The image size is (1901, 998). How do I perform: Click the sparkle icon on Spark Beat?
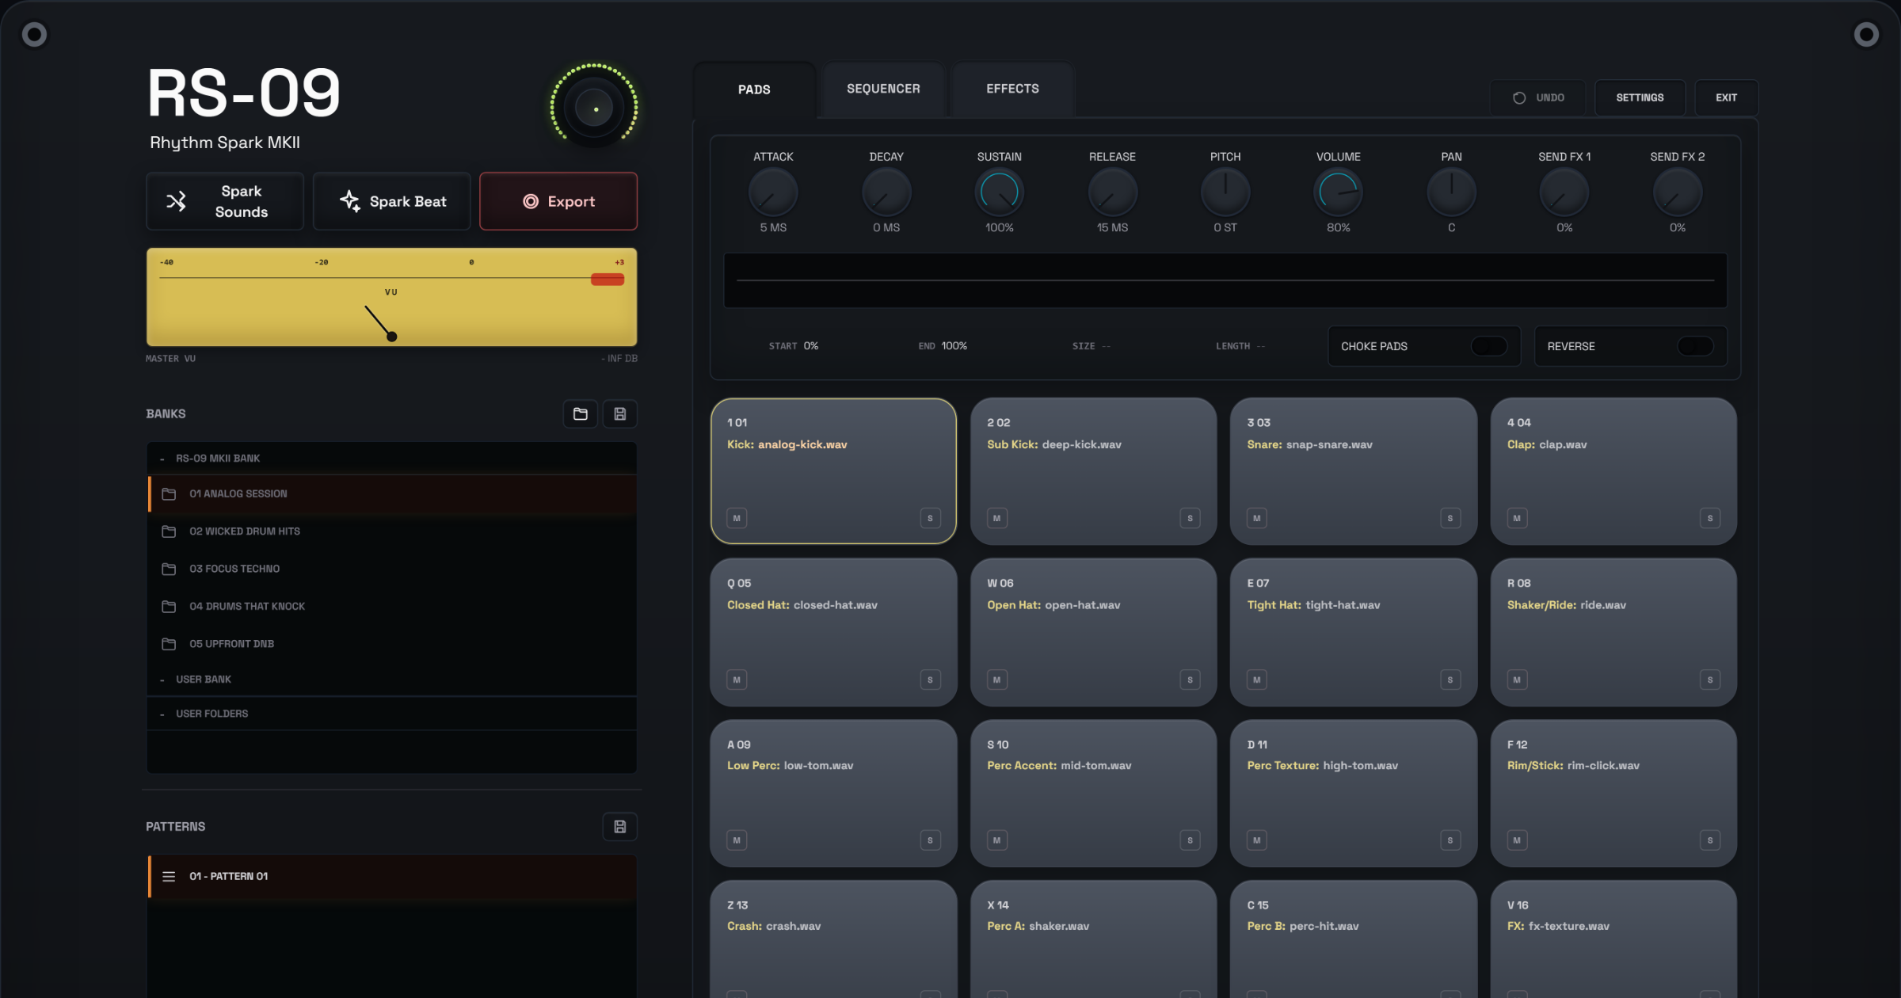point(349,201)
